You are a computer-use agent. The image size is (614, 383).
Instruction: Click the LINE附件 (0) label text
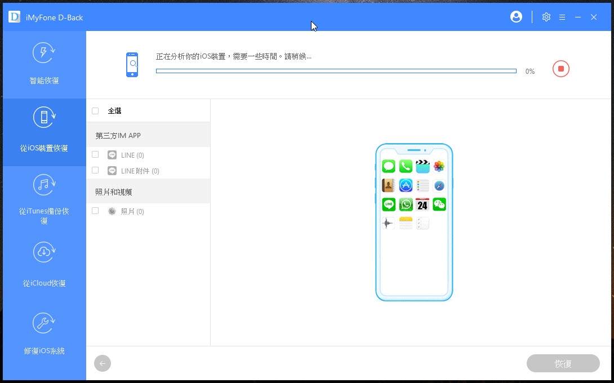tap(140, 171)
